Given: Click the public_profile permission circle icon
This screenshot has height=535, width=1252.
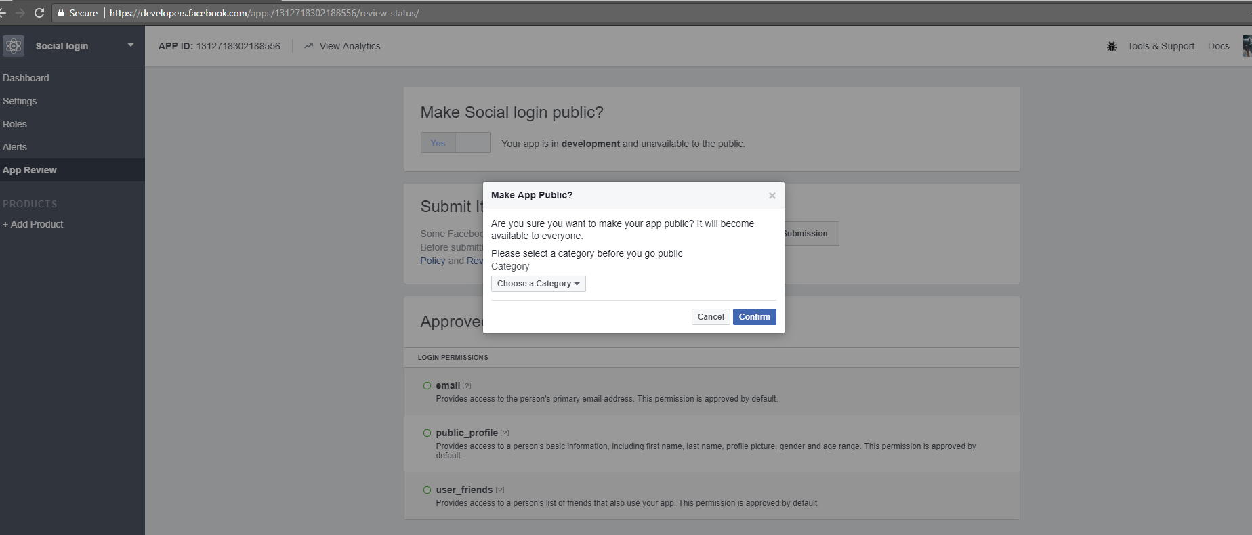Looking at the screenshot, I should click(427, 433).
